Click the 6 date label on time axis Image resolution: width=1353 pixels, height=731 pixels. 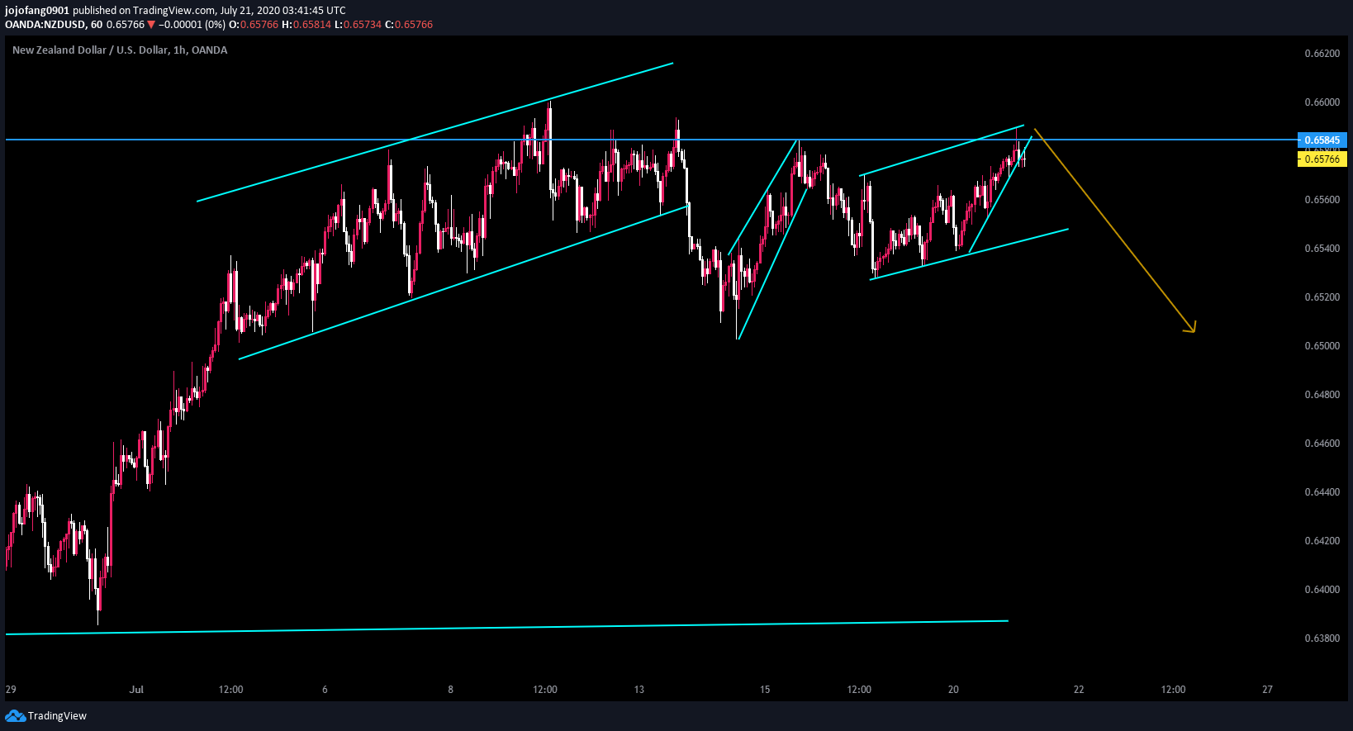(x=325, y=690)
